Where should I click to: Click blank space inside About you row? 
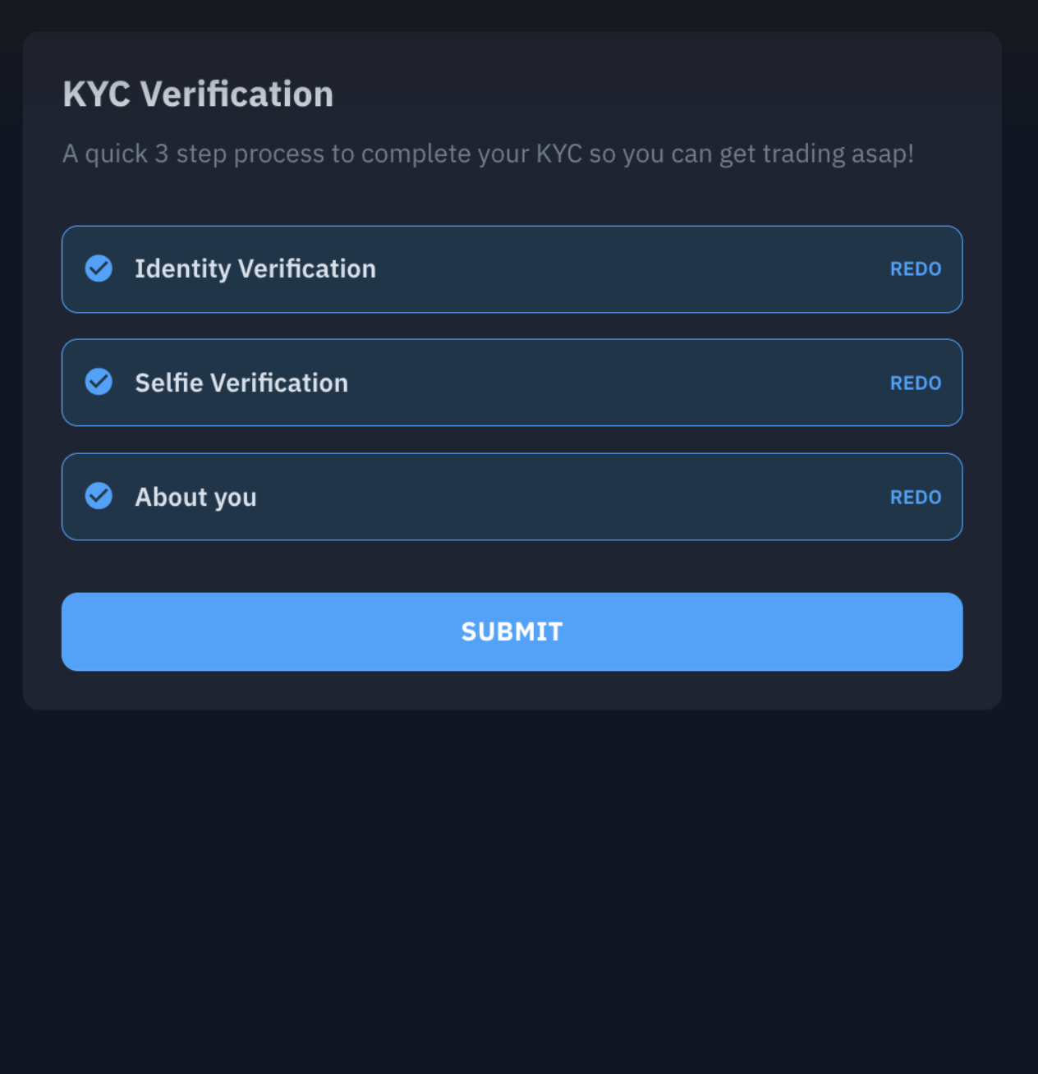coord(575,498)
